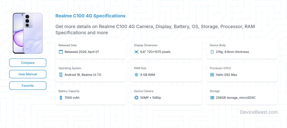Select the text 'Android 16, Realme UI 7.0'
Image resolution: width=287 pixels, height=128 pixels.
83,75
